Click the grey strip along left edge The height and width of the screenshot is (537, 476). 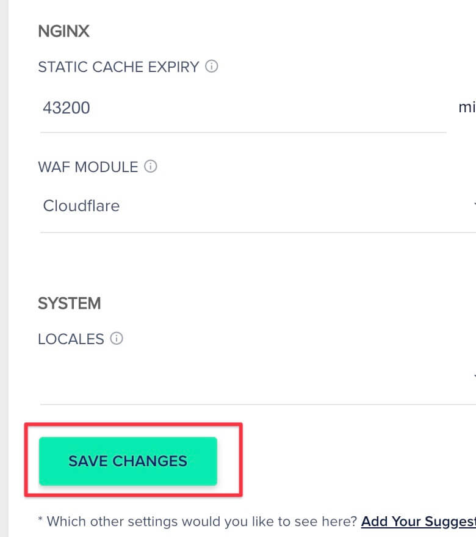(4, 268)
